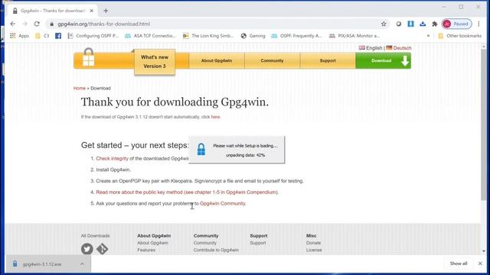Open the Facebook bookmark icon

(x=58, y=36)
